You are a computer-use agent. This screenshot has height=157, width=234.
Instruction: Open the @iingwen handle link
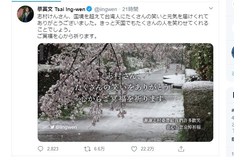tap(106, 9)
